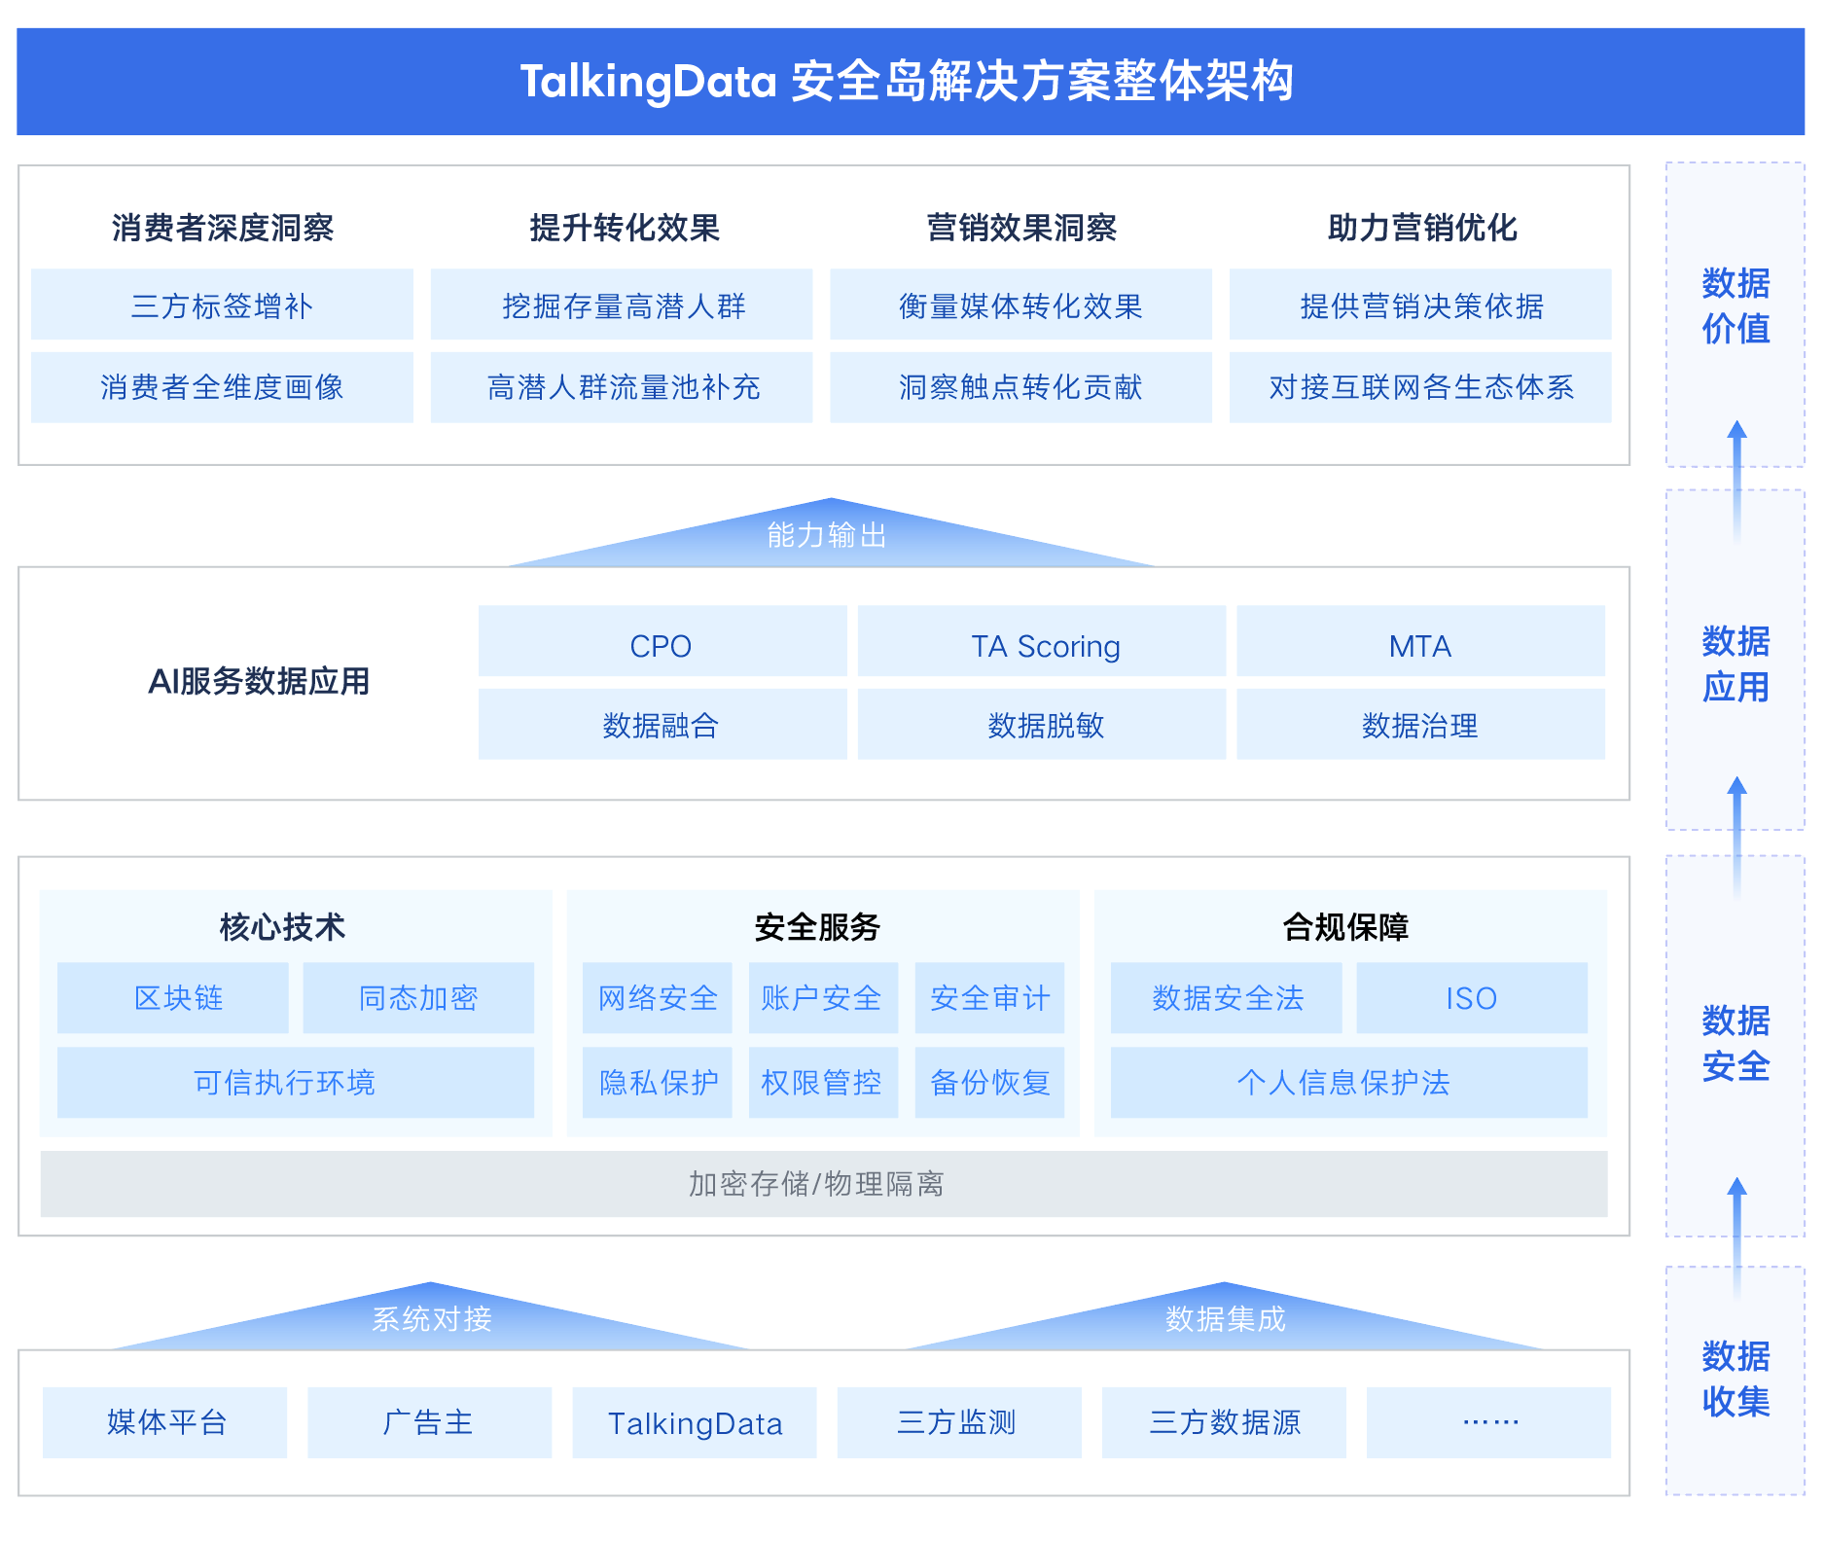The image size is (1825, 1541).
Task: Click the 隐私保护 box
Action: [x=658, y=1082]
